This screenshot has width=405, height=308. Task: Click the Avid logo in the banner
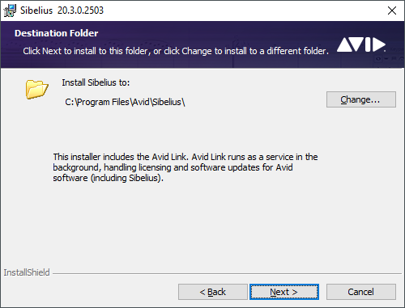pyautogui.click(x=361, y=44)
